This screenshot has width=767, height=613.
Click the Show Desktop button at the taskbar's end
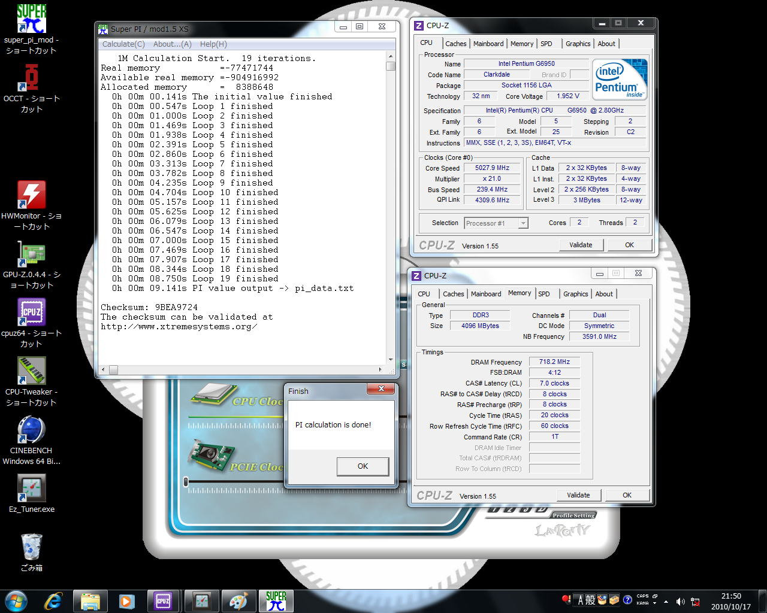pyautogui.click(x=762, y=601)
